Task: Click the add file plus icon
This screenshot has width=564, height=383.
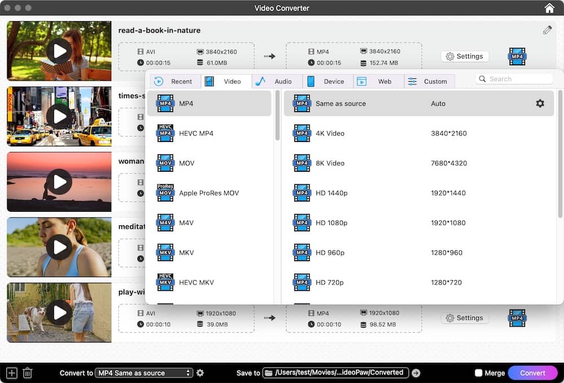Action: coord(12,373)
